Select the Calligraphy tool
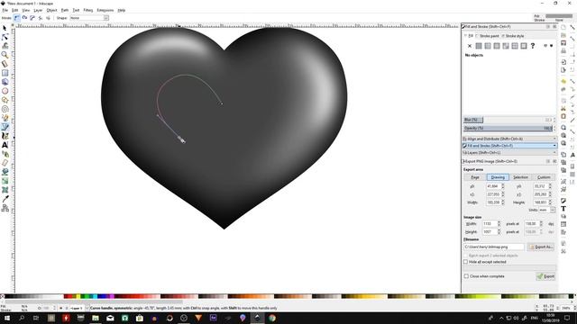The width and height of the screenshot is (577, 324). pos(5,136)
